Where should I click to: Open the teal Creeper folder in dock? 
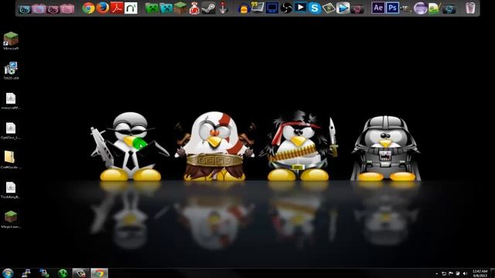166,8
